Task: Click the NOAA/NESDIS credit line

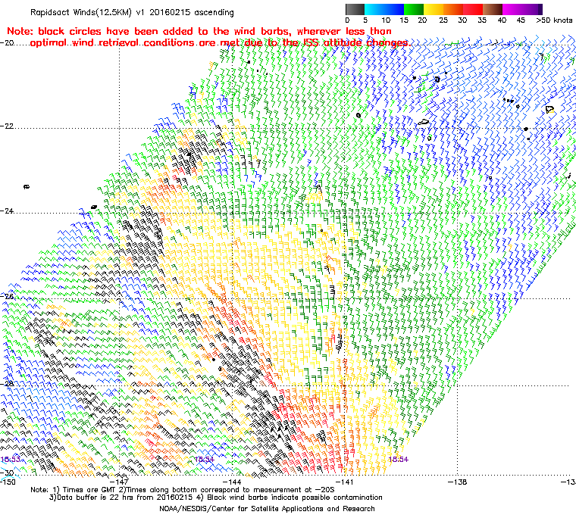Action: 267,509
